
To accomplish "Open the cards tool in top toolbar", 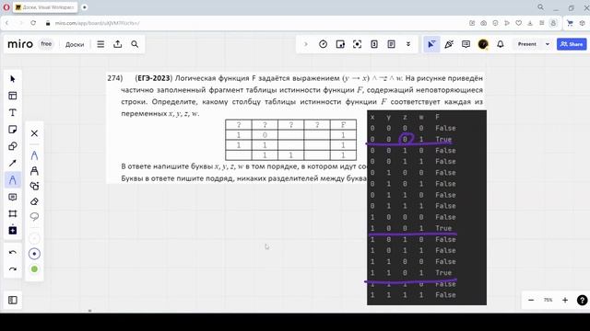I will tap(374, 44).
